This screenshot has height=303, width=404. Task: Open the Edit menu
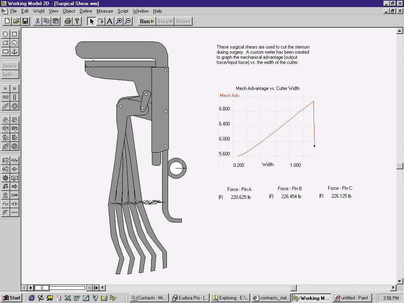pyautogui.click(x=25, y=11)
